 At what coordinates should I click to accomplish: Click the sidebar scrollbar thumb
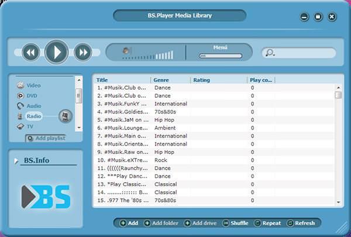[x=78, y=96]
